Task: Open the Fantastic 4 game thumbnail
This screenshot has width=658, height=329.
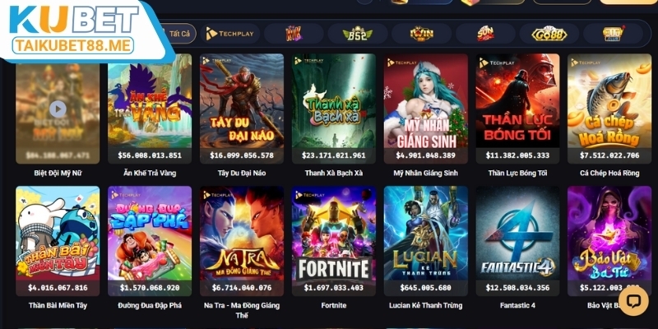Action: [517, 241]
